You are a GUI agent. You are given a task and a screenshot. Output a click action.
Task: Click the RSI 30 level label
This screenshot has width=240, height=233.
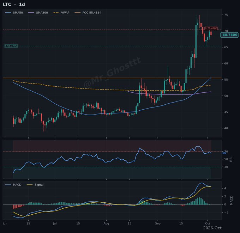[x=226, y=167]
